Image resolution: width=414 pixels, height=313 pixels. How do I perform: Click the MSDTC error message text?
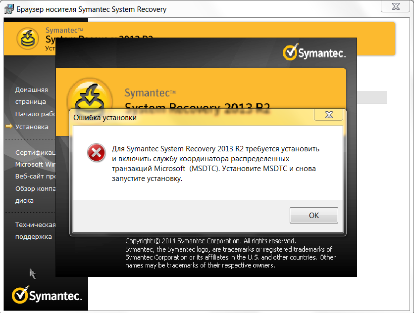point(215,164)
